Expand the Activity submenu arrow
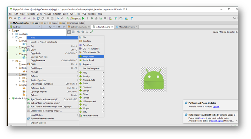This screenshot has width=251, height=139. [103, 76]
